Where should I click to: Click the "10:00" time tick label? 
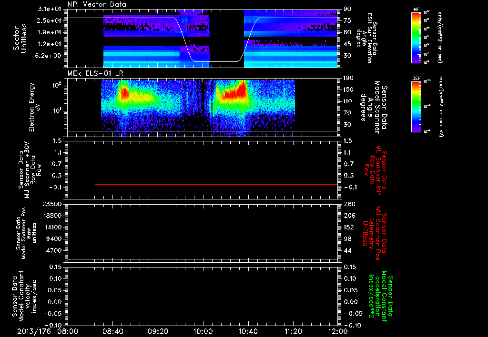(x=203, y=331)
